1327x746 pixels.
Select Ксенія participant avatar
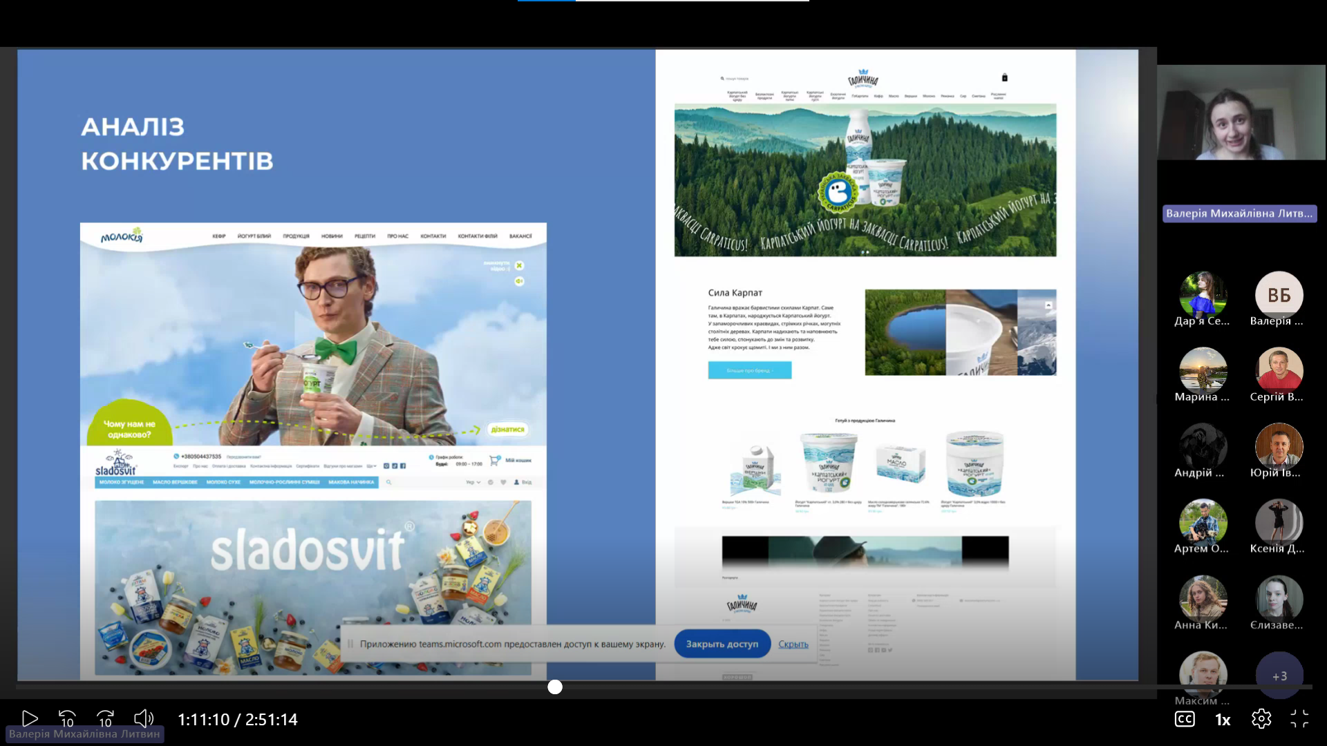click(1279, 523)
